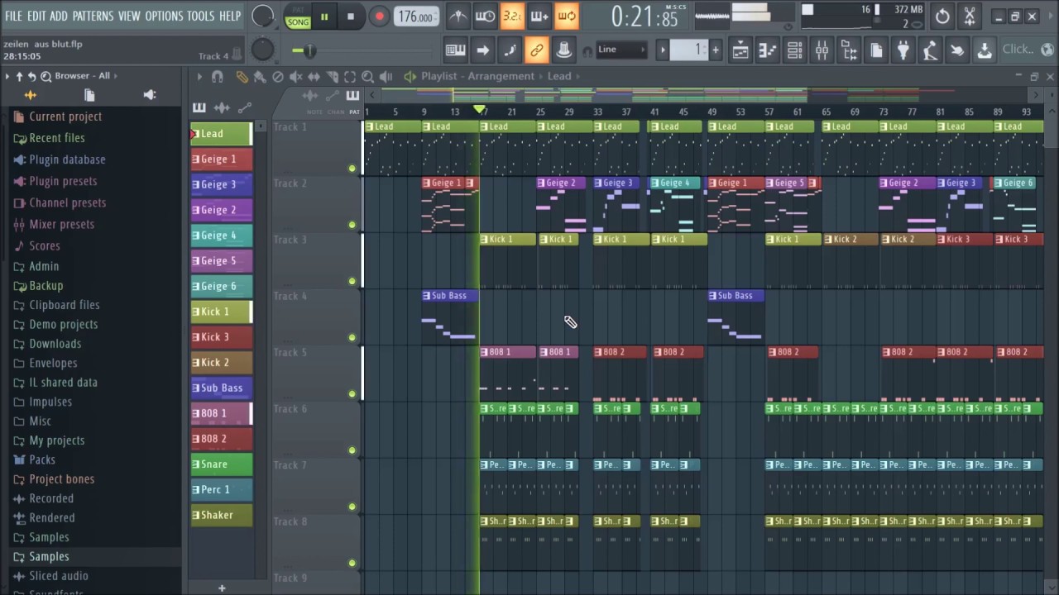
Task: Toggle the Browser view icon in toolbar
Action: pos(849,50)
